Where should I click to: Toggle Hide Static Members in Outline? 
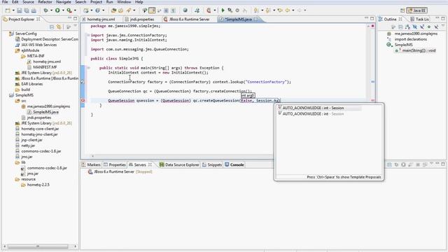[x=421, y=27]
